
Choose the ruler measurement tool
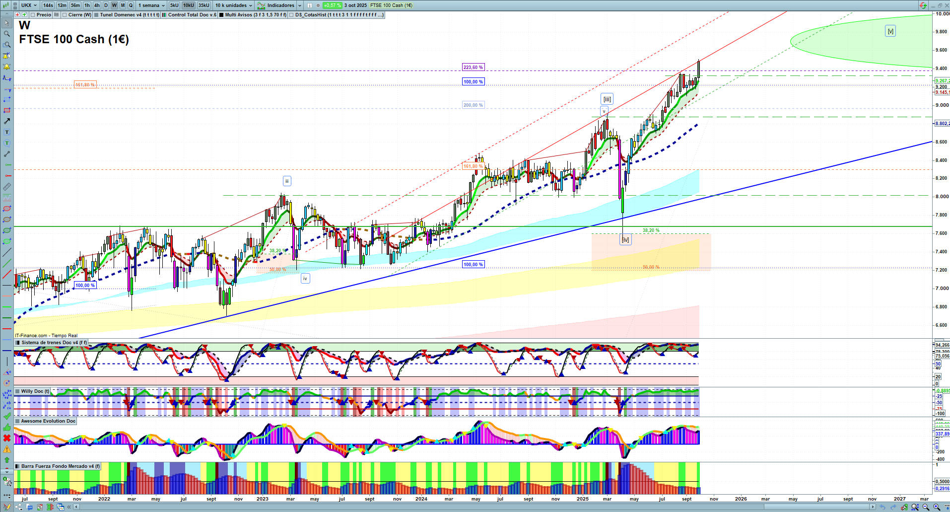pyautogui.click(x=7, y=187)
